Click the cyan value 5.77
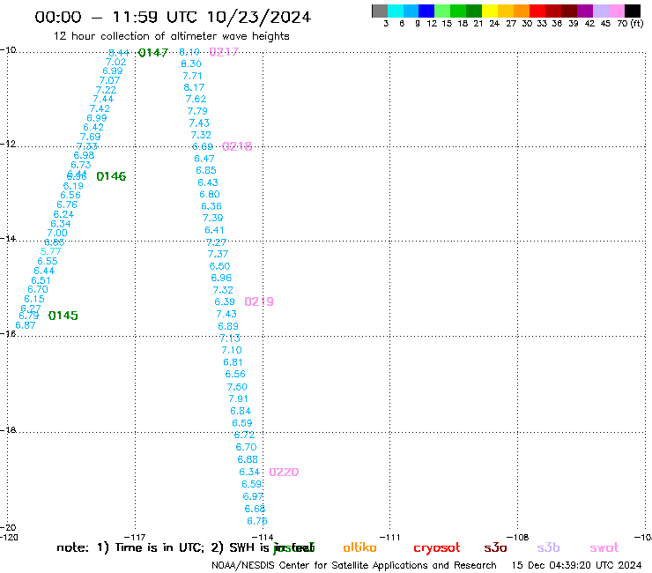This screenshot has height=573, width=652. (x=51, y=251)
